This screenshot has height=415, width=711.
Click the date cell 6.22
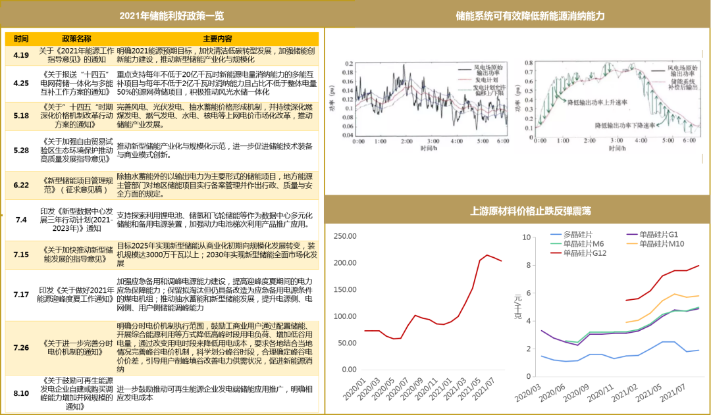(x=21, y=185)
